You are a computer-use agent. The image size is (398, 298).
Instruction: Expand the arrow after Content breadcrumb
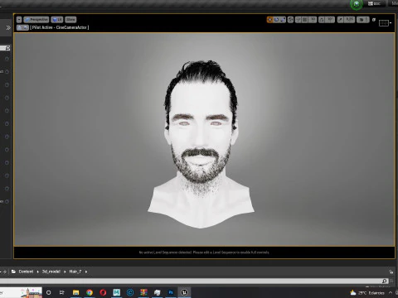[37, 272]
